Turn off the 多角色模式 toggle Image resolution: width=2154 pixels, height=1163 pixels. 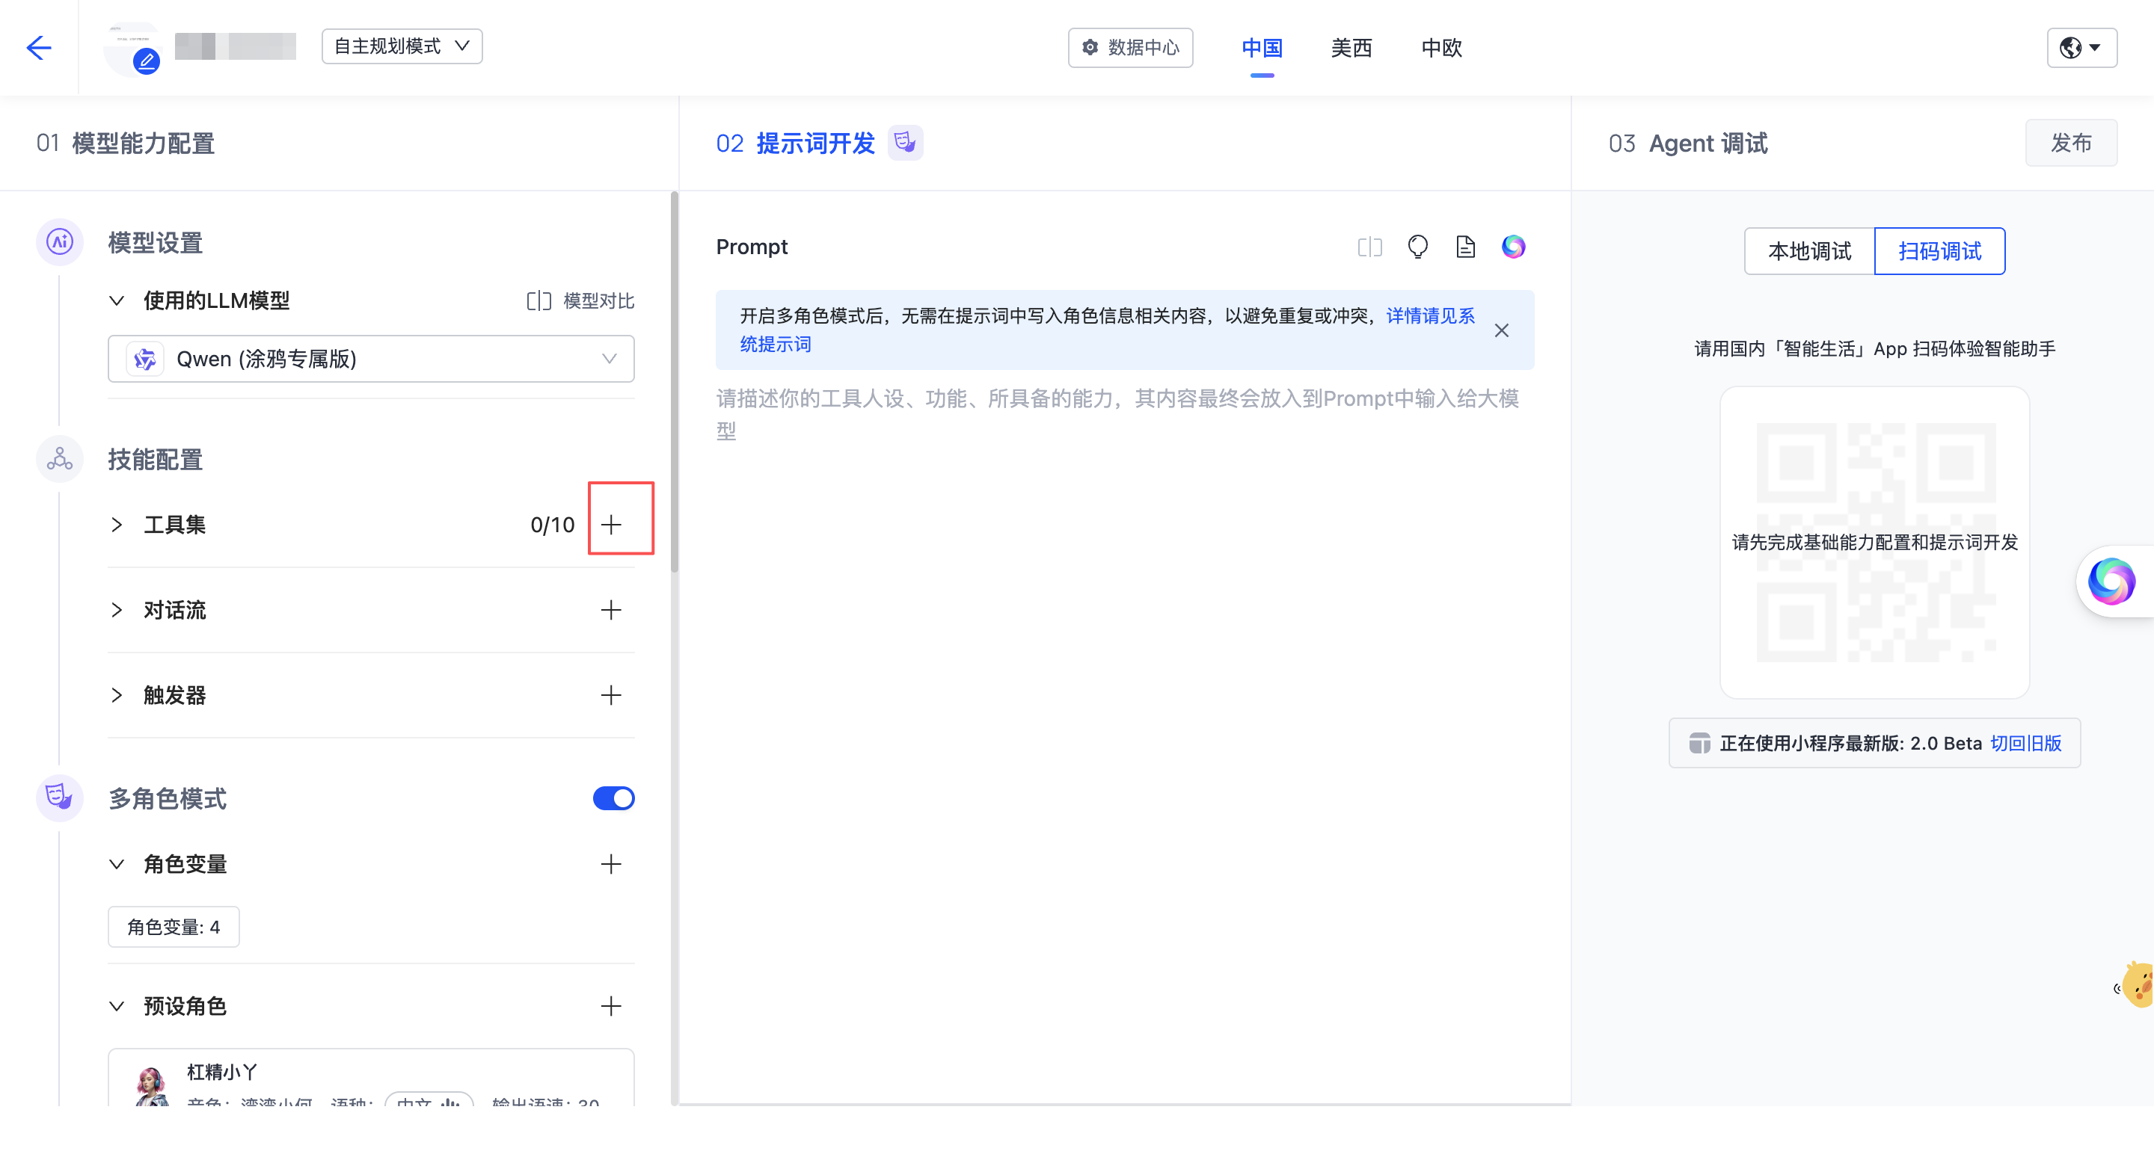tap(613, 798)
